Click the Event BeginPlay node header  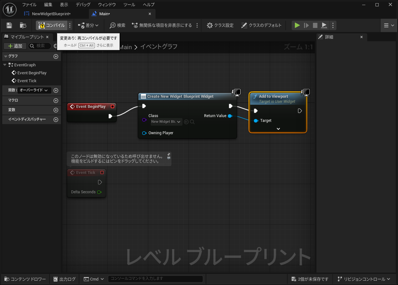pyautogui.click(x=91, y=107)
